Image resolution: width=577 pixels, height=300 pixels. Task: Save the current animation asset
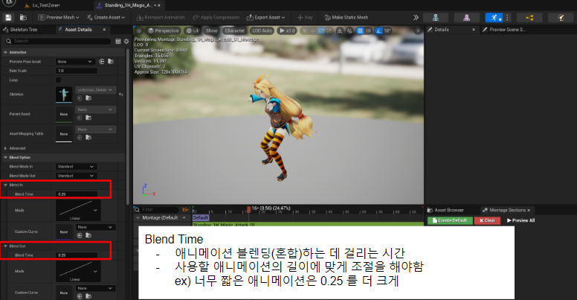[8, 17]
